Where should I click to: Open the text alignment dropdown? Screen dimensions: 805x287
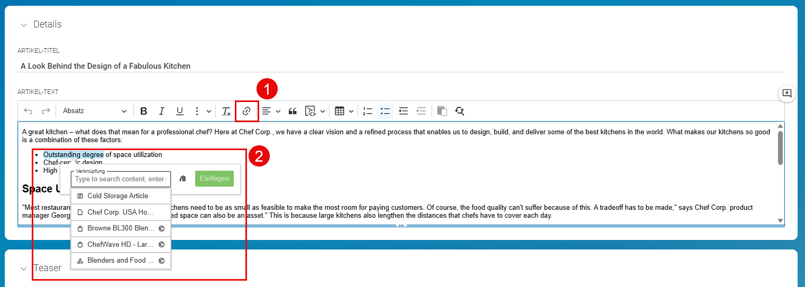pyautogui.click(x=271, y=111)
